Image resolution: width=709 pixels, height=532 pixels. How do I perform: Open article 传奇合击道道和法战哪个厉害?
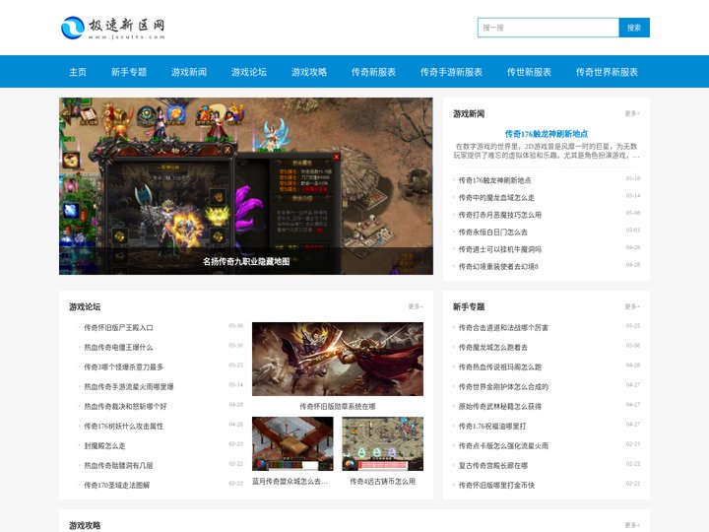pyautogui.click(x=503, y=327)
